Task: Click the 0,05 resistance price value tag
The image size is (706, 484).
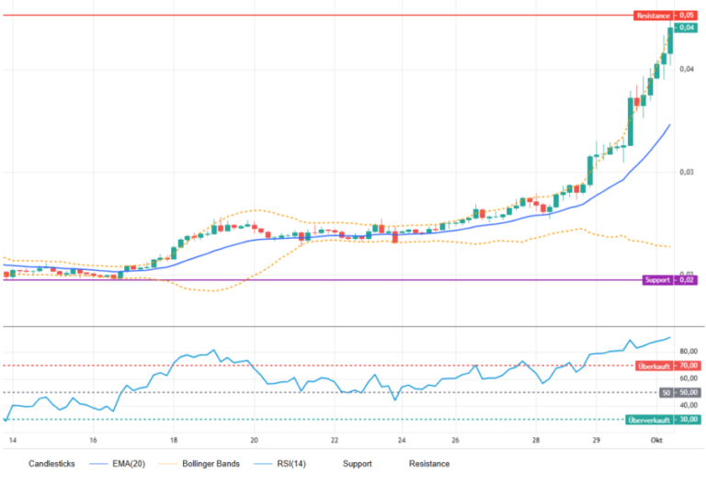Action: click(x=686, y=16)
